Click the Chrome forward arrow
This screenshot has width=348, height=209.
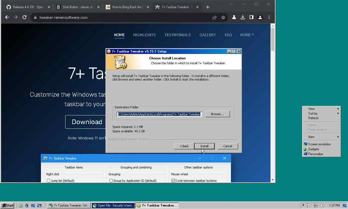(x=16, y=17)
